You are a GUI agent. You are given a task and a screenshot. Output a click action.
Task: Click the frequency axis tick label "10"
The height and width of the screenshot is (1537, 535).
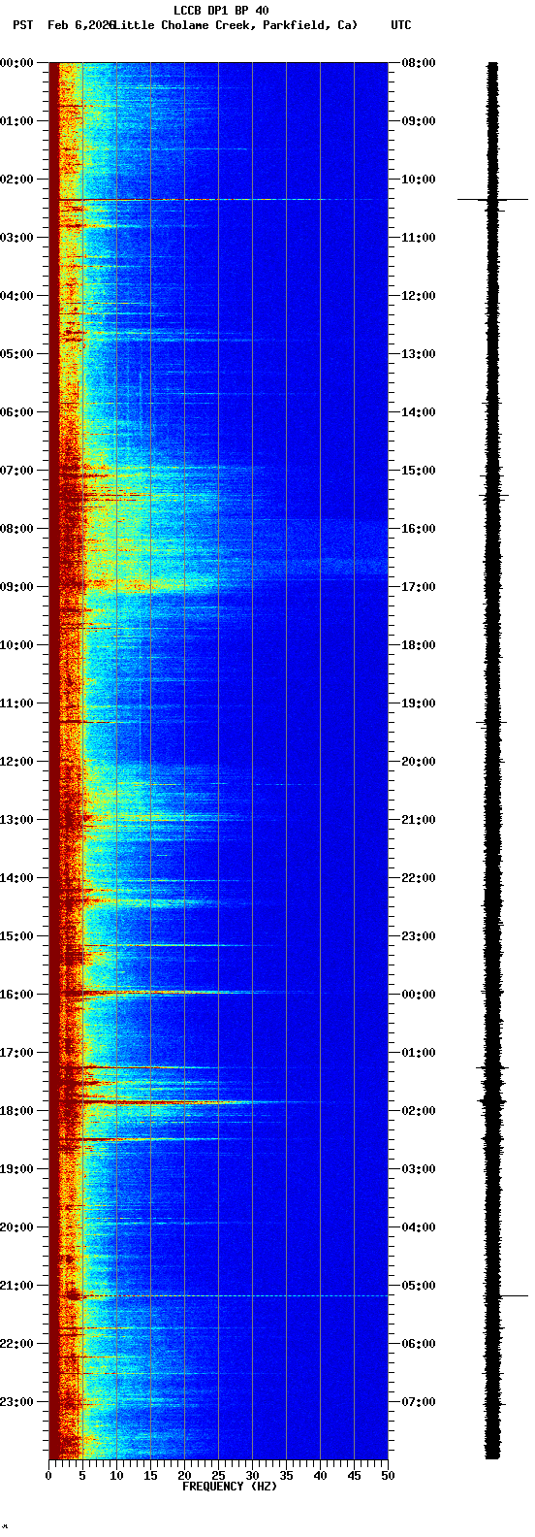(x=116, y=1476)
